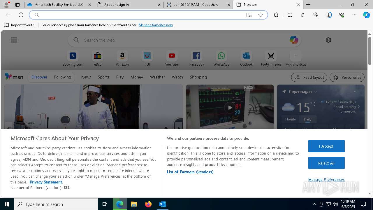The image size is (373, 210).
Task: Toggle Split screen view
Action: coord(290,15)
